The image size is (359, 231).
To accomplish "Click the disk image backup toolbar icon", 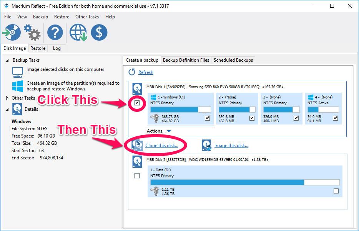I will click(12, 33).
